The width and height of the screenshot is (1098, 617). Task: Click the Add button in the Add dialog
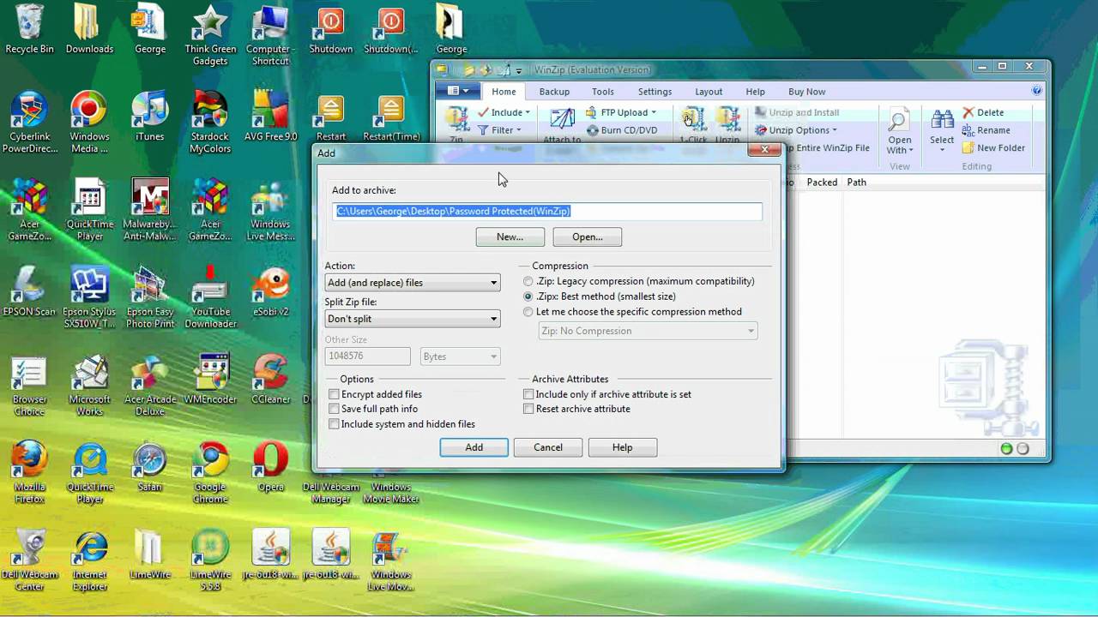[474, 447]
